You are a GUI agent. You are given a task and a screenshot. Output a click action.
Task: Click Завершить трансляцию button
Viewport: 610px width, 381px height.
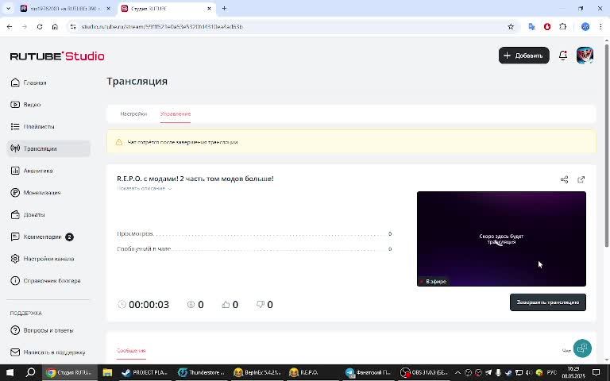[548, 302]
